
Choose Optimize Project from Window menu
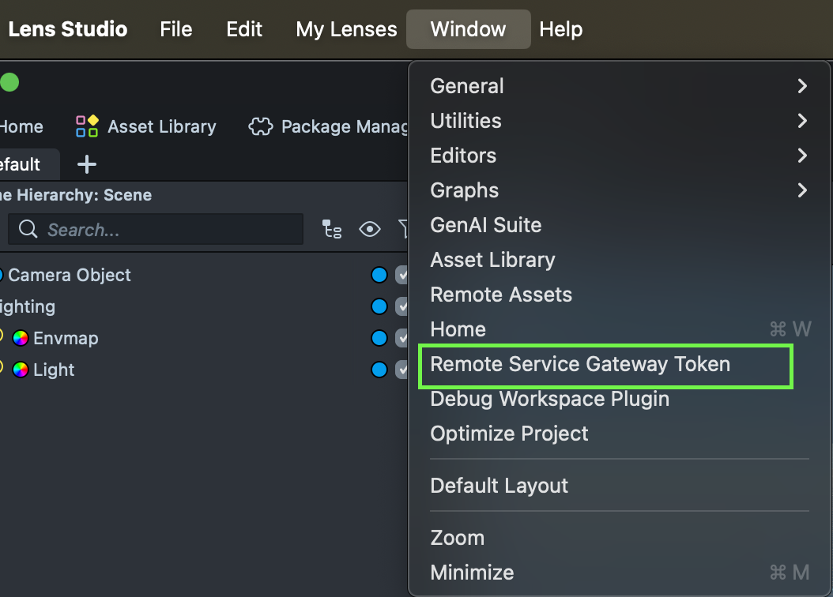tap(509, 434)
